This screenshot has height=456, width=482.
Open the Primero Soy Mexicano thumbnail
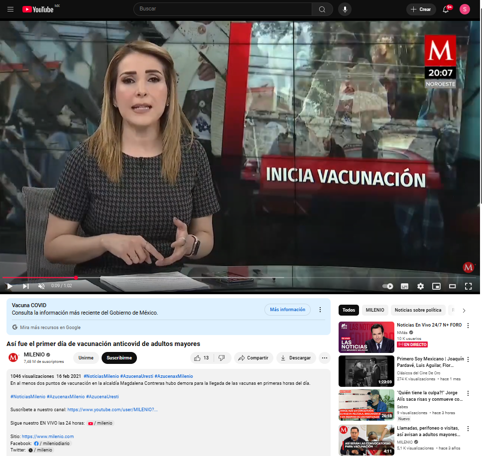[366, 371]
